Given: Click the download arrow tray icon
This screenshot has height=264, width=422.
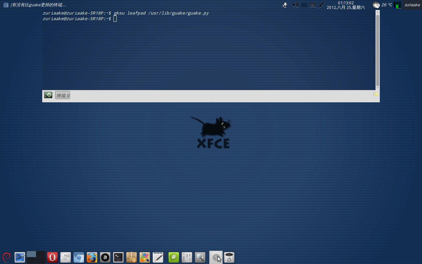Looking at the screenshot, I should click(x=285, y=5).
